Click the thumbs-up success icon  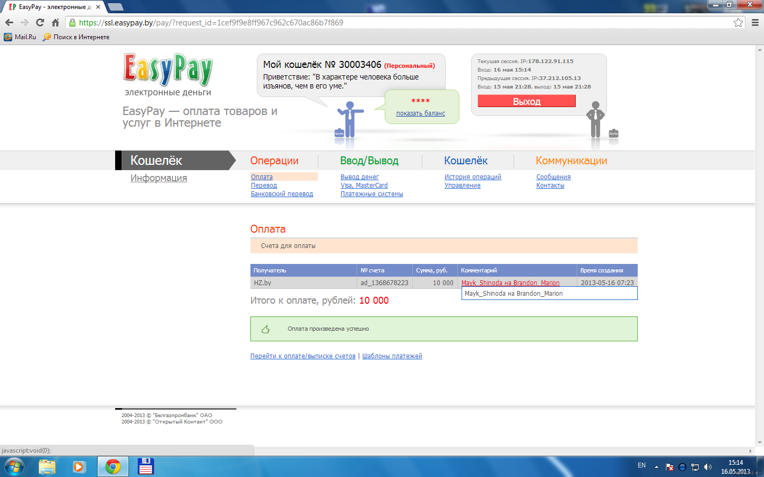pos(265,329)
